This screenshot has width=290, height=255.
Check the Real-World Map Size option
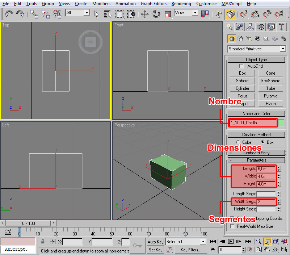coord(233,226)
